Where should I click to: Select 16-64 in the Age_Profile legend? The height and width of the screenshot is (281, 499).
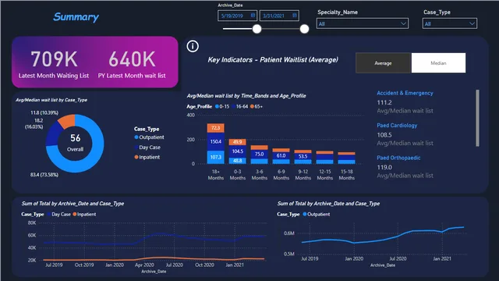(x=240, y=106)
